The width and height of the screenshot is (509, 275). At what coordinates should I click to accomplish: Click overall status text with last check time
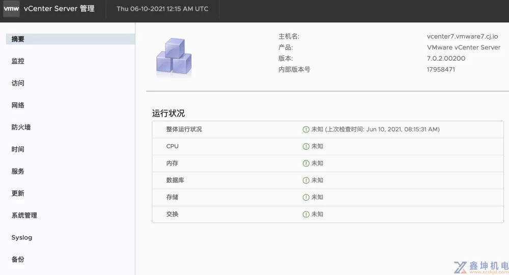(x=376, y=129)
